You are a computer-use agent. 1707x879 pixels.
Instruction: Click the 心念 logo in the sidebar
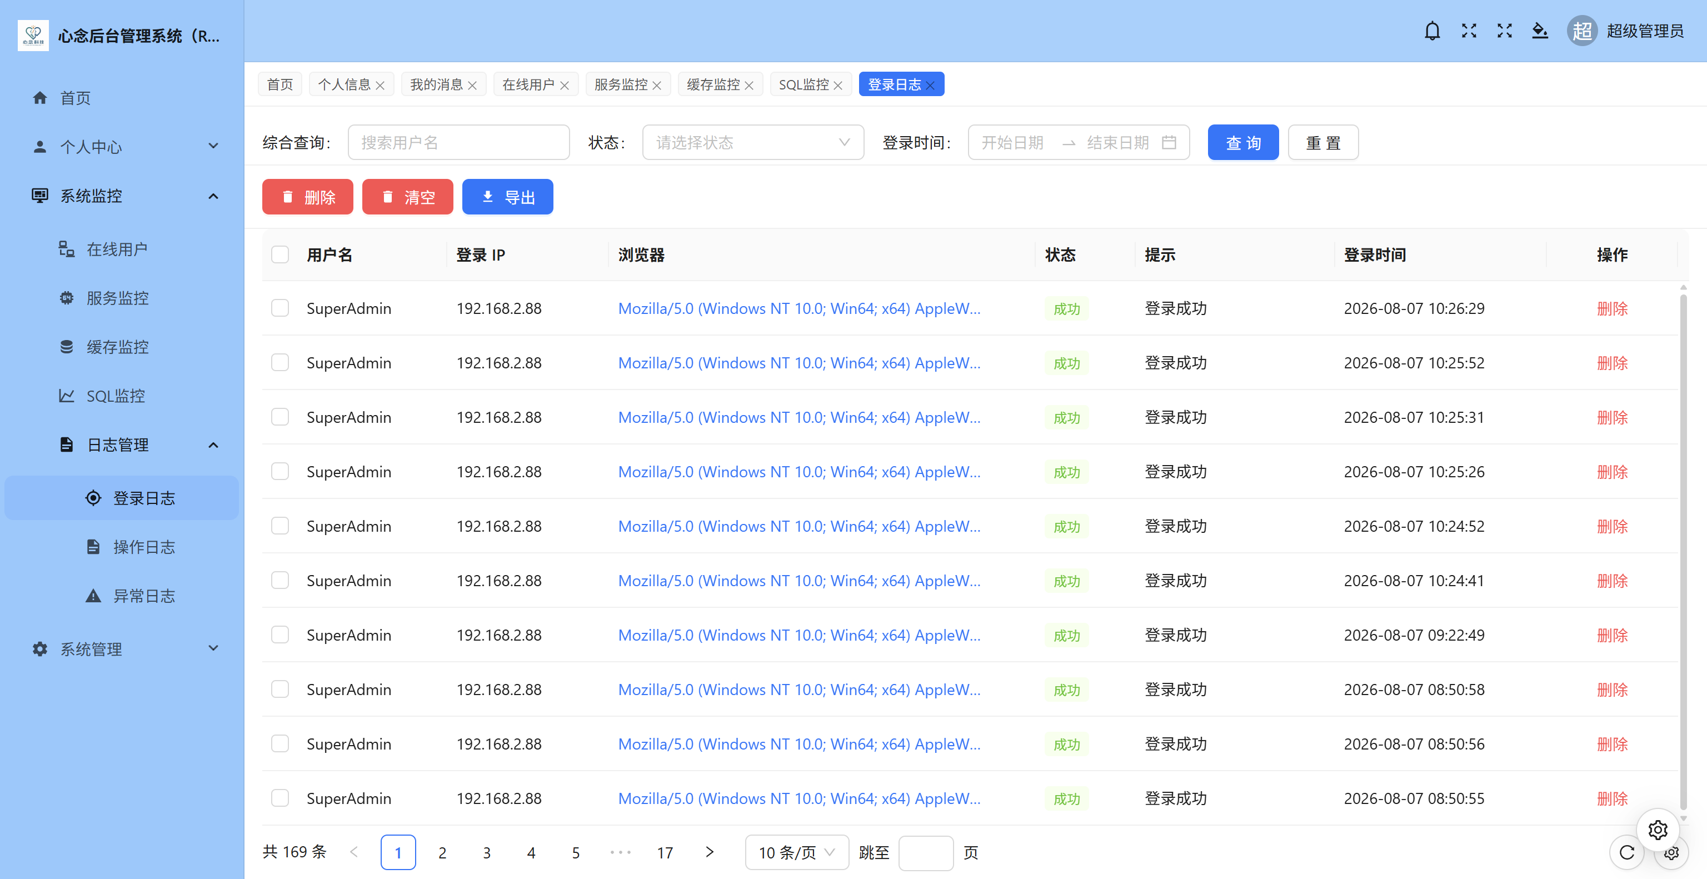pyautogui.click(x=33, y=35)
